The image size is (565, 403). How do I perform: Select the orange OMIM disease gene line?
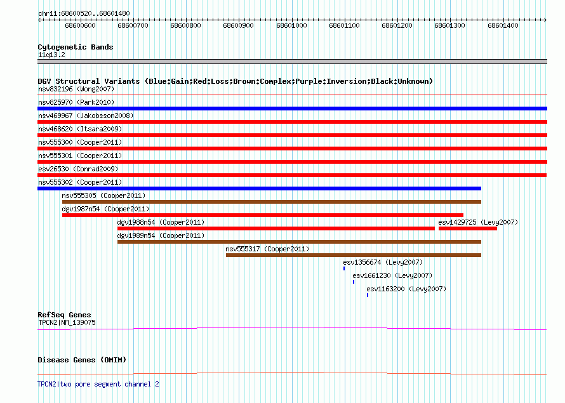point(292,373)
